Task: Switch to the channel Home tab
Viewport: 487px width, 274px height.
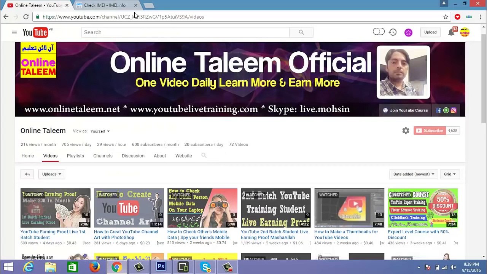Action: tap(27, 156)
